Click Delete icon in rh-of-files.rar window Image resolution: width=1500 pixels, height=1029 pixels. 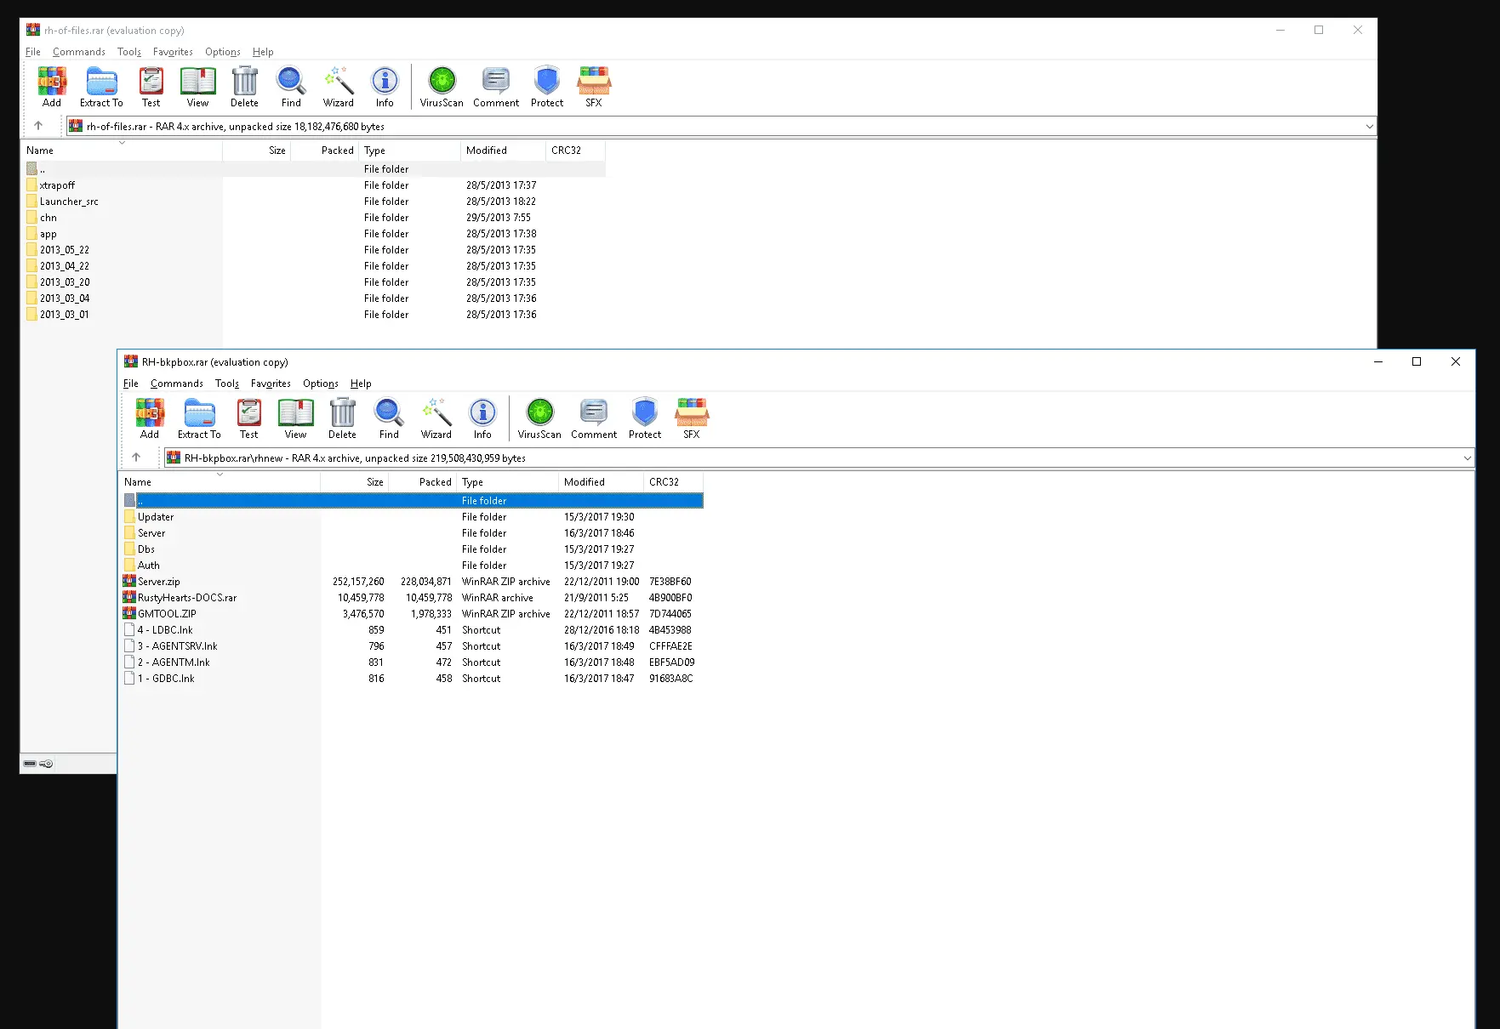click(x=244, y=87)
